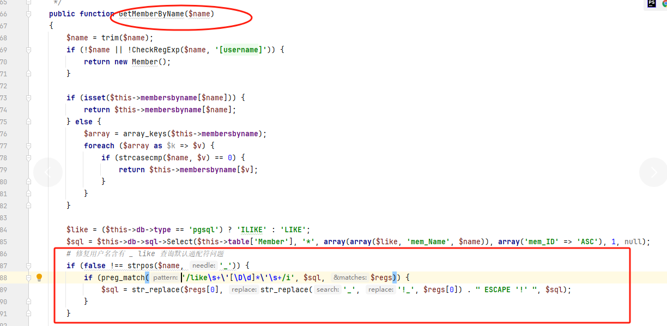The image size is (667, 326).
Task: Collapse the isset if block at line 73
Action: point(28,98)
